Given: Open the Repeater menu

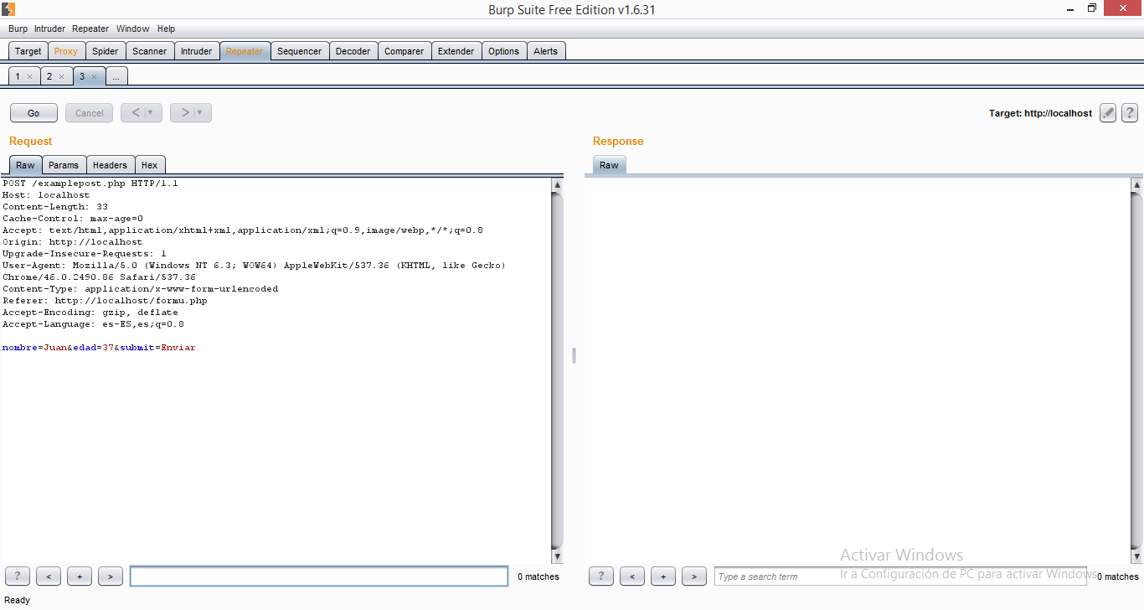Looking at the screenshot, I should [90, 28].
